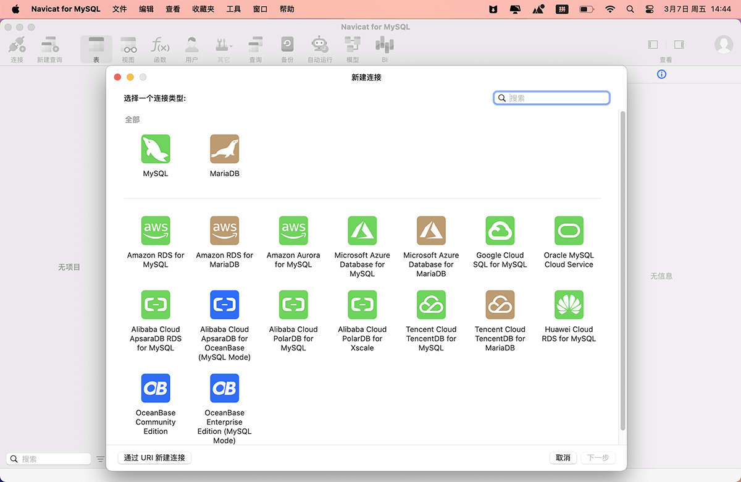The width and height of the screenshot is (741, 482).
Task: Click the connection list vertical scrollbar
Action: (x=622, y=271)
